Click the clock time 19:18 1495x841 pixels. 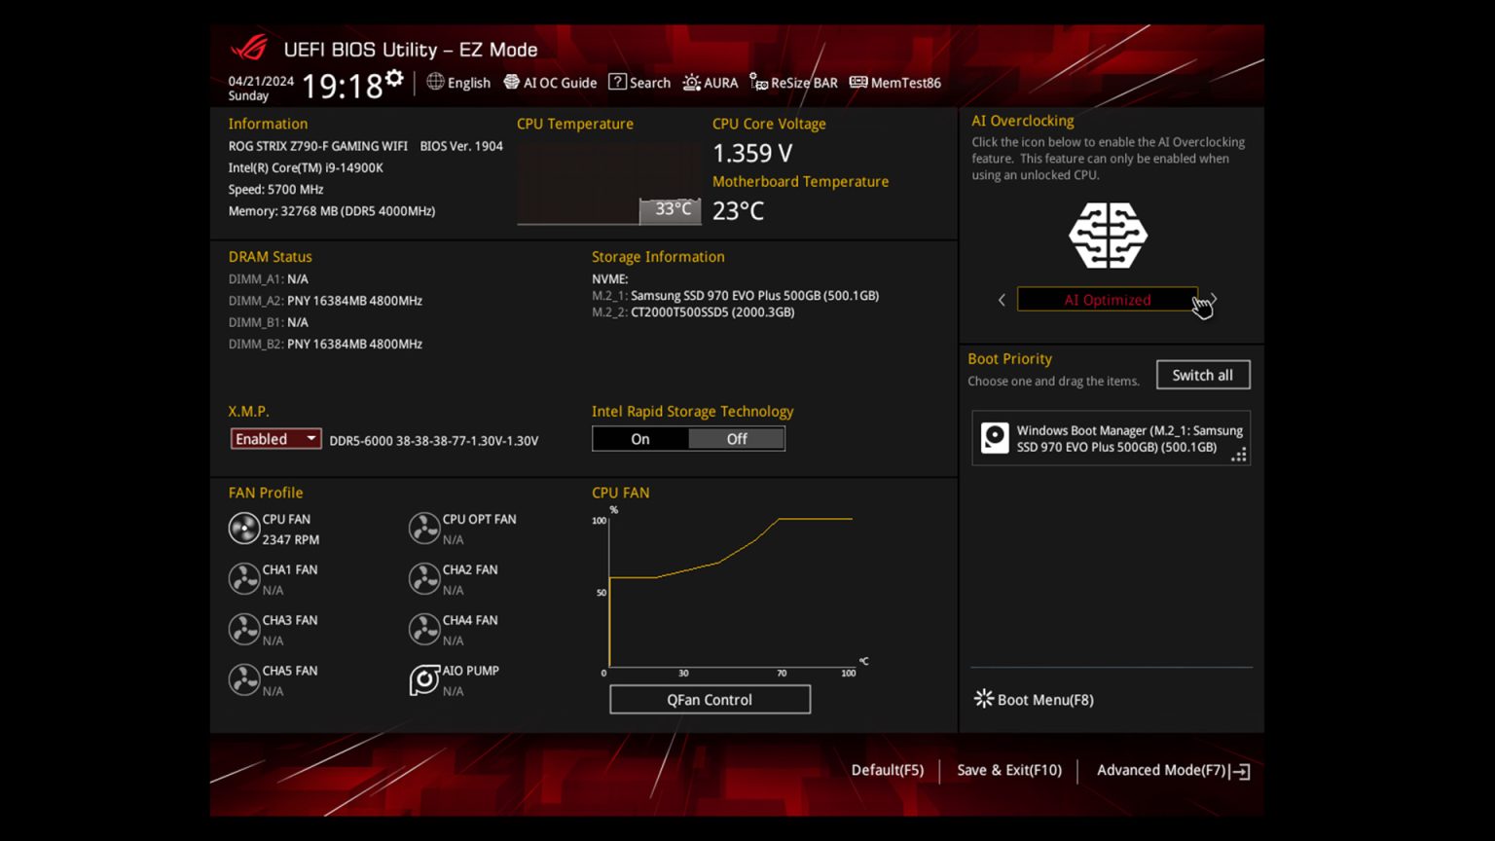tap(343, 87)
